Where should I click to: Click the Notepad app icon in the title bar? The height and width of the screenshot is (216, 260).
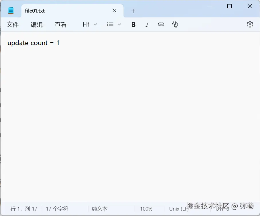[11, 11]
